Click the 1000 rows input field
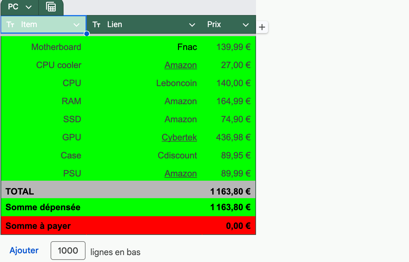The height and width of the screenshot is (262, 409). [x=68, y=251]
